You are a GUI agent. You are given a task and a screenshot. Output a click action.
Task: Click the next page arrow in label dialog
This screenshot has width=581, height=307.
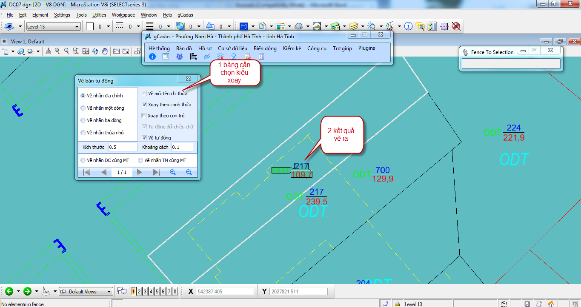pos(139,172)
